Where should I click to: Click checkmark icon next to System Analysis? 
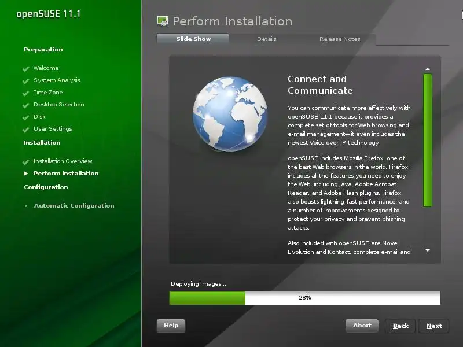(x=25, y=81)
